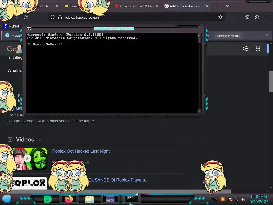Open the green chat app taskbar icon
Image resolution: width=273 pixels, height=205 pixels.
click(x=48, y=199)
